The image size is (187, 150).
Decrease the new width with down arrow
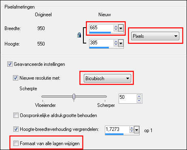click(x=116, y=29)
